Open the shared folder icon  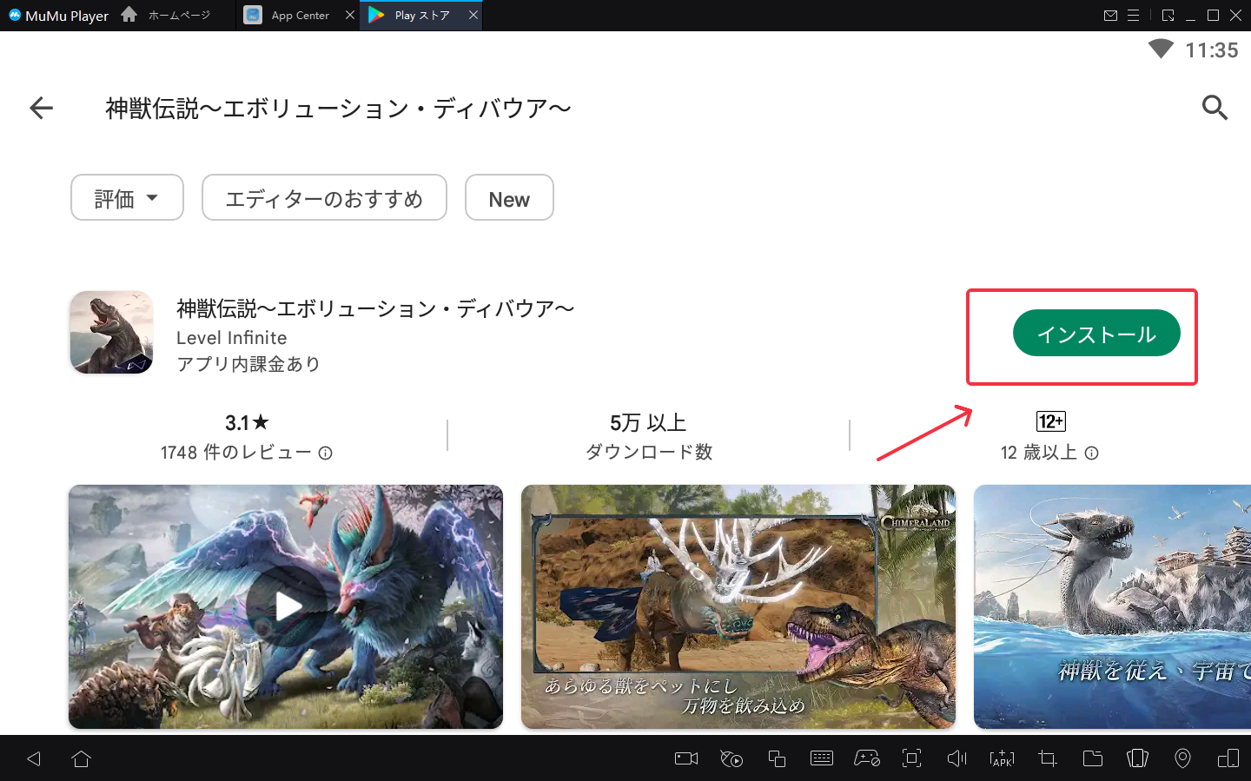tap(1093, 758)
